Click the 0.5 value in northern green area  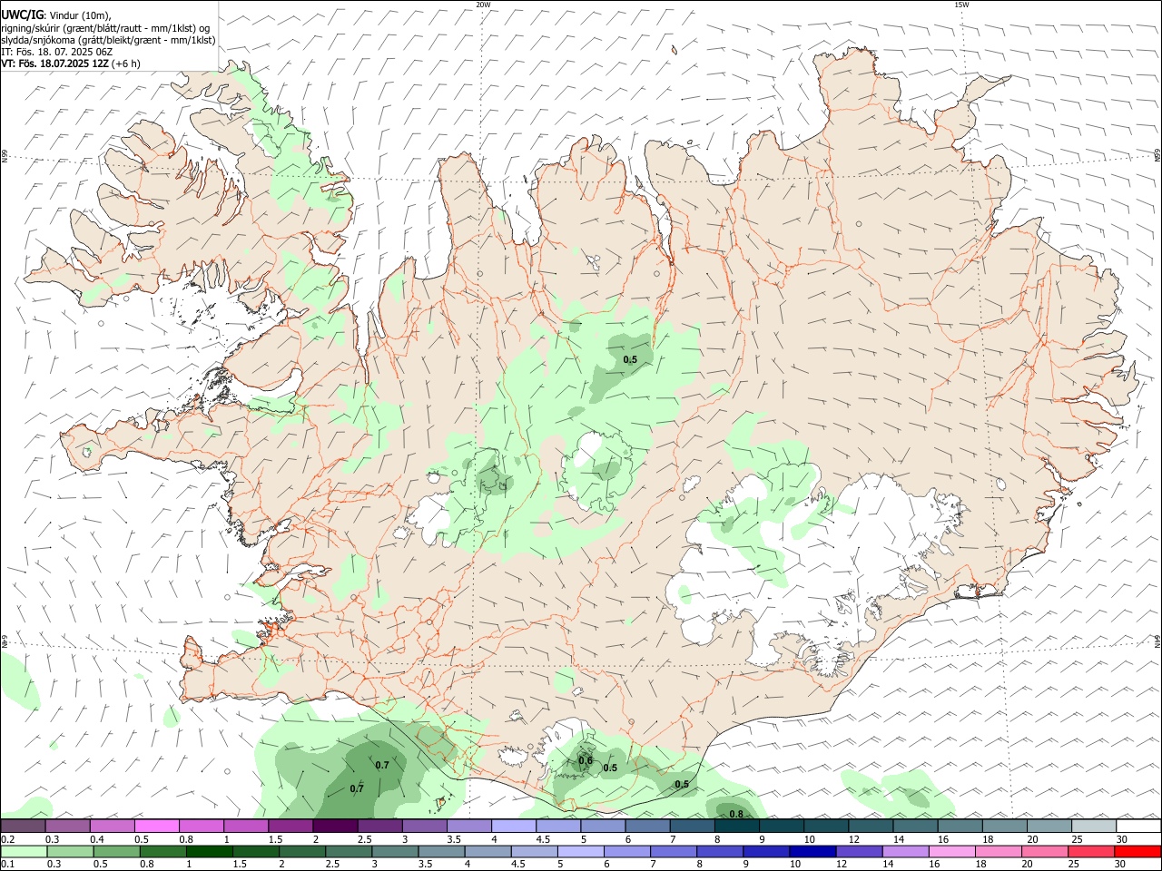630,360
